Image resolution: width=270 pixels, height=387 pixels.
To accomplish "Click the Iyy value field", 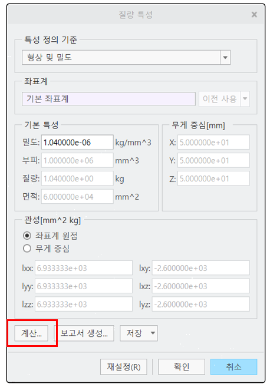I will 84,286.
